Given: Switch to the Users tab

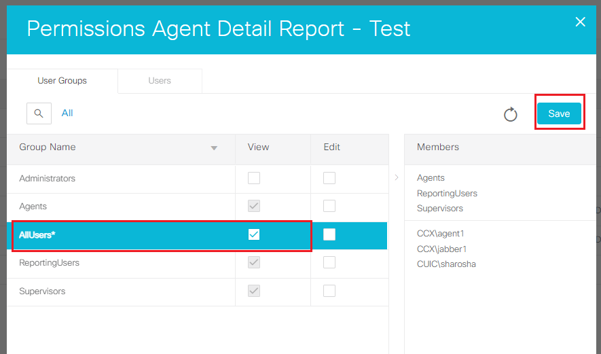Looking at the screenshot, I should tap(160, 81).
